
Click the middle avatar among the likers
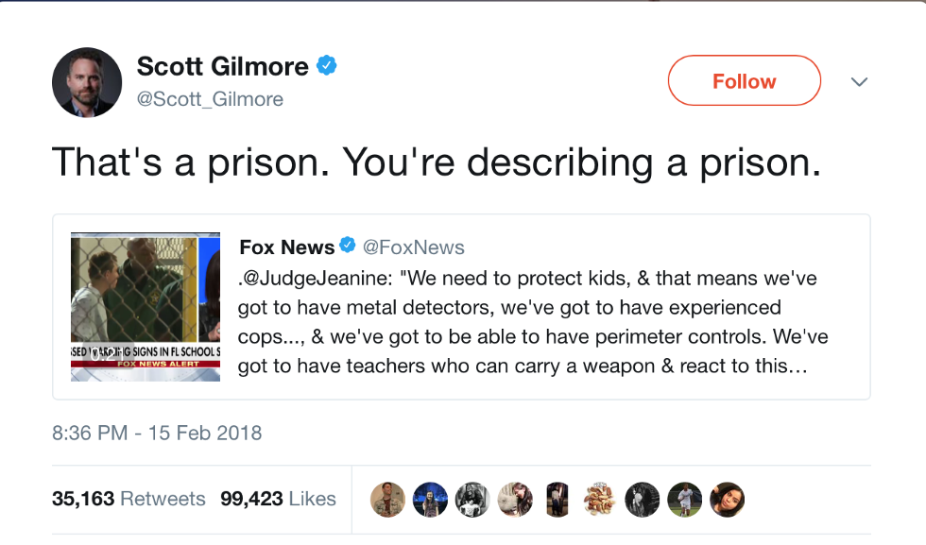[557, 499]
